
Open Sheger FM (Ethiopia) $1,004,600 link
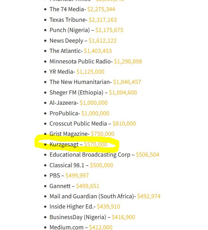[123, 93]
